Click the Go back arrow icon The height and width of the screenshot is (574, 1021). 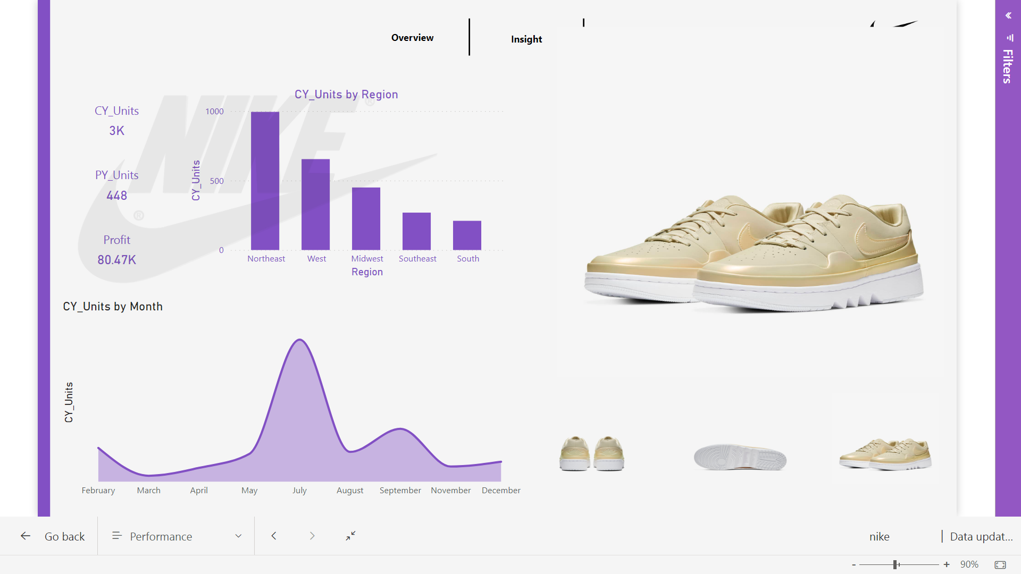(26, 536)
